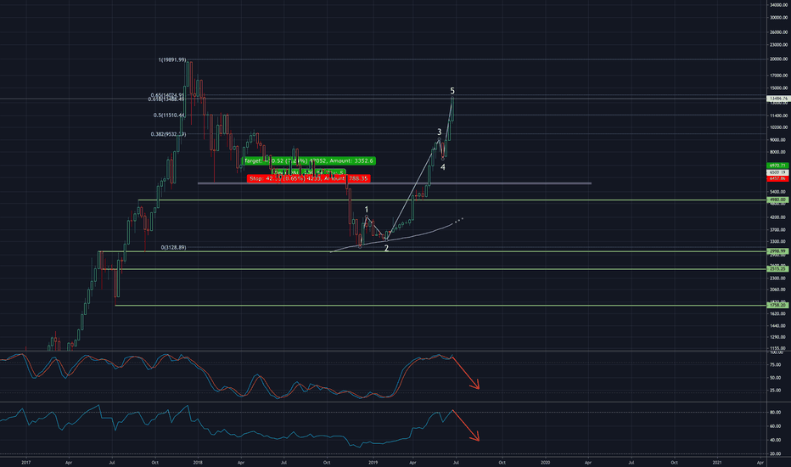The width and height of the screenshot is (791, 467).
Task: Click the green 6970.71 price tag
Action: tap(777, 166)
